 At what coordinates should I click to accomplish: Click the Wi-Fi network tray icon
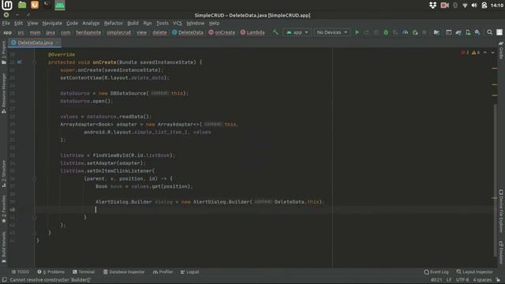[465, 6]
